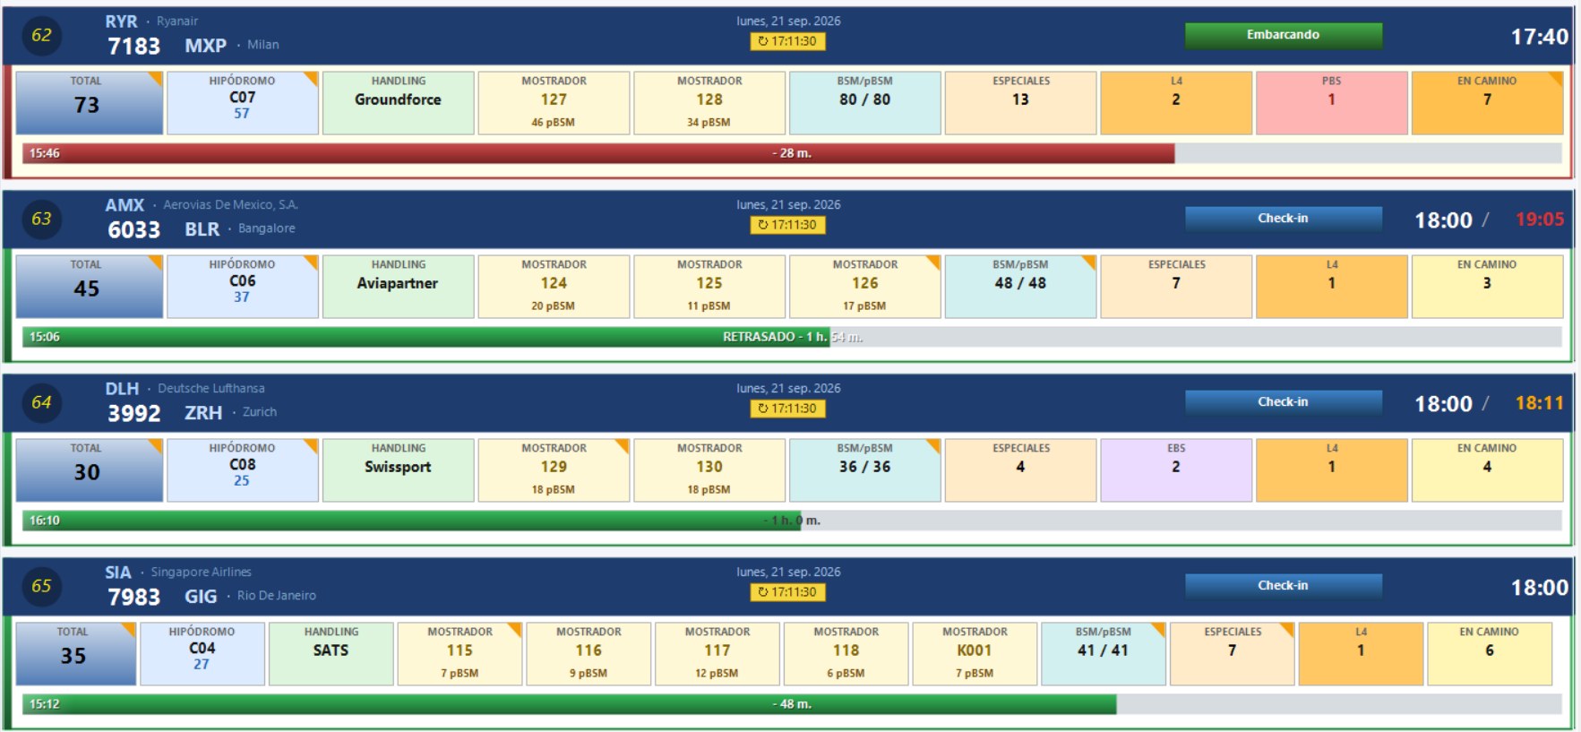Click the pink PBS 1 cell
Image resolution: width=1581 pixels, height=732 pixels.
pos(1332,103)
